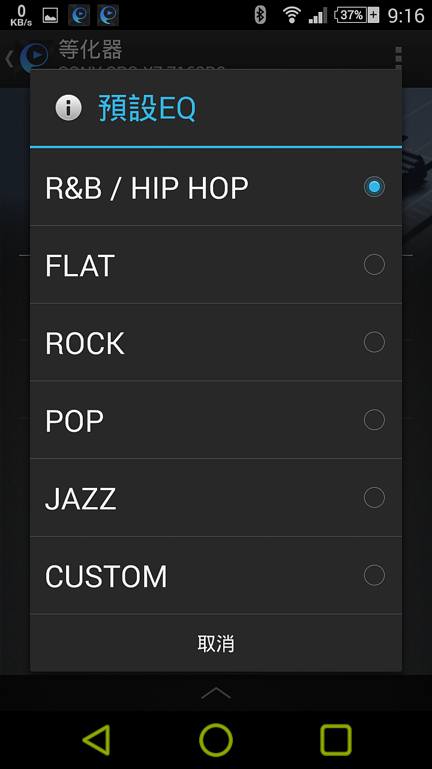The height and width of the screenshot is (769, 432).
Task: Tap the Bluetooth status bar icon
Action: pyautogui.click(x=260, y=14)
